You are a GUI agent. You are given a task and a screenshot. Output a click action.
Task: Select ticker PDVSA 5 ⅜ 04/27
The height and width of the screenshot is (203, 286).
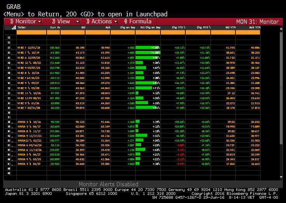click(x=29, y=155)
